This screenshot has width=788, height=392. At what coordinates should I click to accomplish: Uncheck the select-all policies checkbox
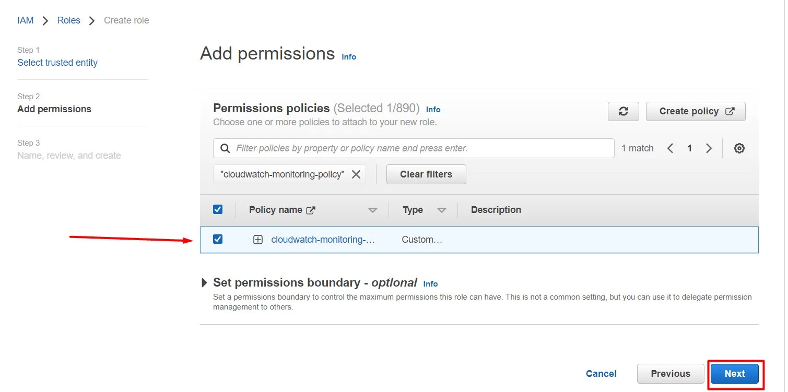coord(218,209)
